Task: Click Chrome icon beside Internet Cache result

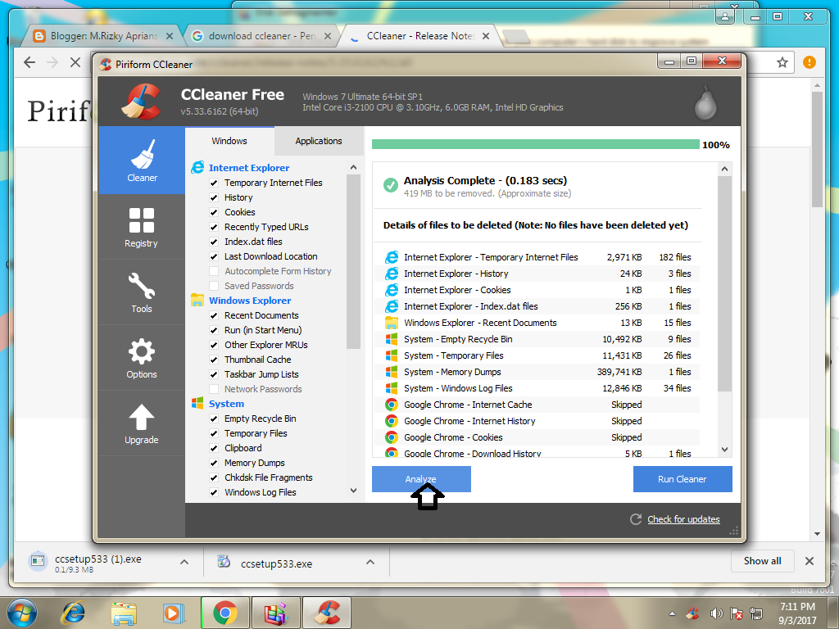Action: 392,405
